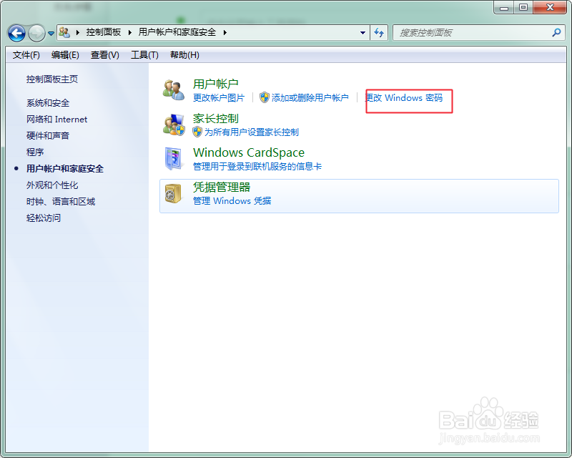Screen dimensions: 572x458
Task: Open 系统和安全 in sidebar
Action: pos(48,103)
